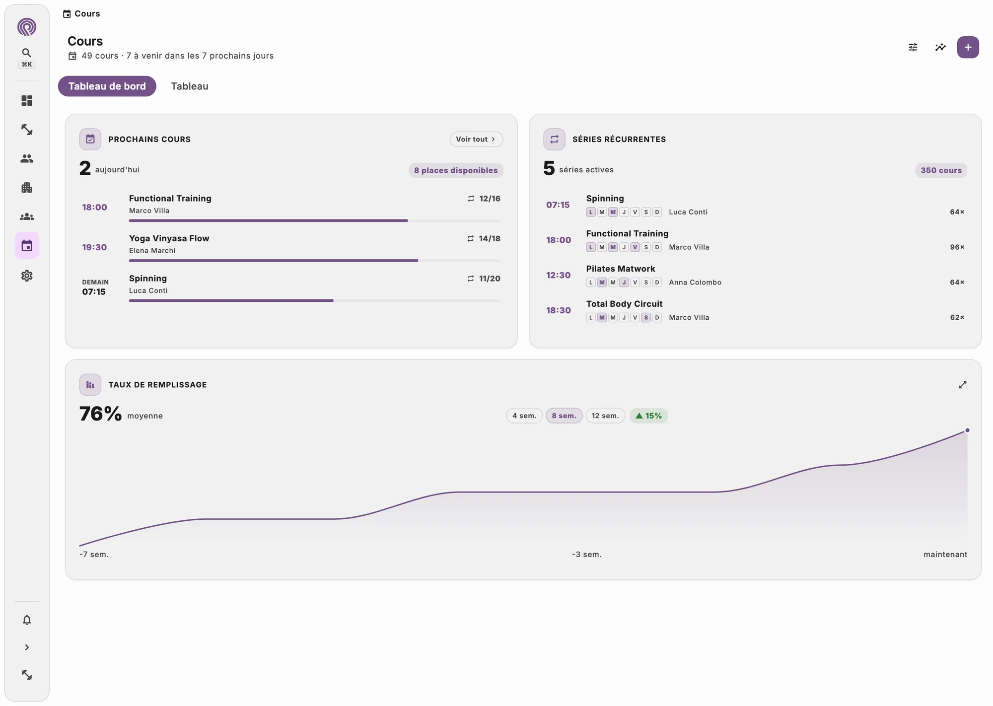This screenshot has height=706, width=993.
Task: Open notifications bell icon
Action: pos(27,620)
